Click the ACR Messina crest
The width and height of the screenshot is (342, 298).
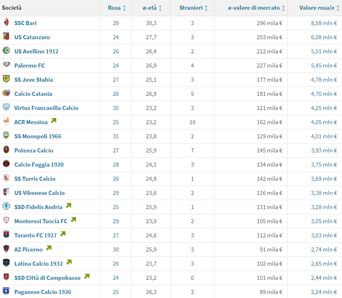[x=6, y=121]
